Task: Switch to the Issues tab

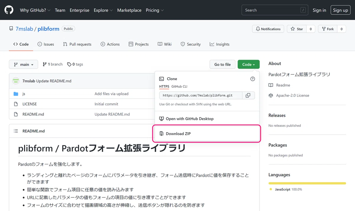Action: tap(46, 44)
